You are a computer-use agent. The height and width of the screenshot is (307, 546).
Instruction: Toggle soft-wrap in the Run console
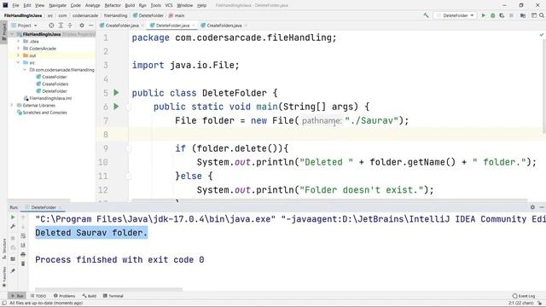23,236
